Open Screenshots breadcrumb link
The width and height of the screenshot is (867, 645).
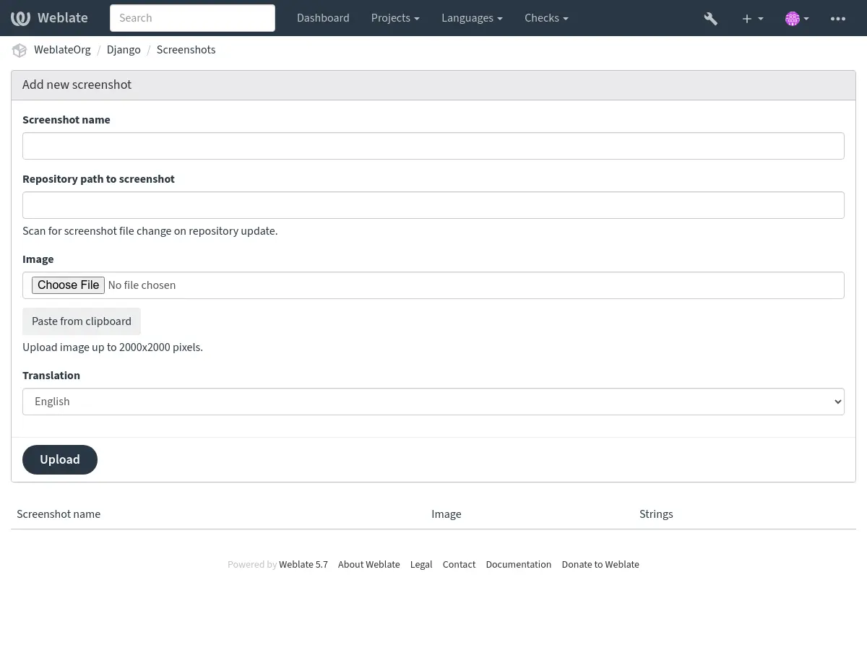[x=186, y=50]
